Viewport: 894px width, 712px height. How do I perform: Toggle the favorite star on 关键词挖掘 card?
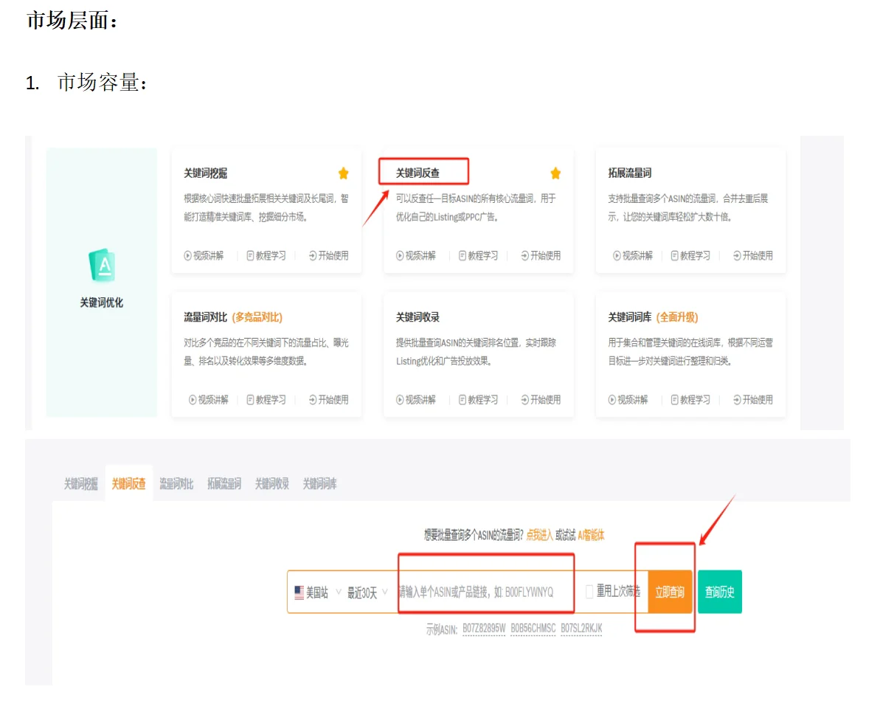(x=343, y=173)
